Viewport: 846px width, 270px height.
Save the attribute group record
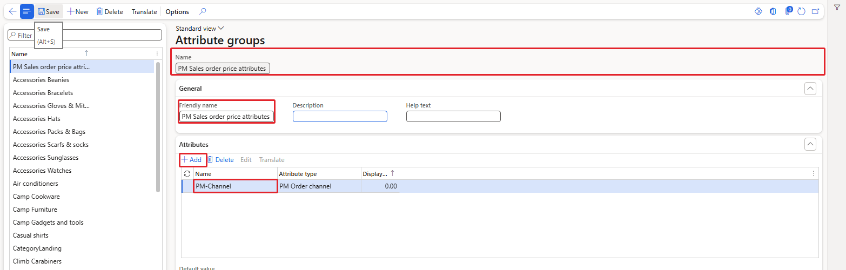(x=49, y=11)
